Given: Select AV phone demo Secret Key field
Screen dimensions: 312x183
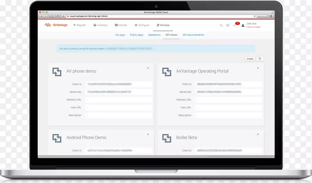Looking at the screenshot, I should click(119, 92).
